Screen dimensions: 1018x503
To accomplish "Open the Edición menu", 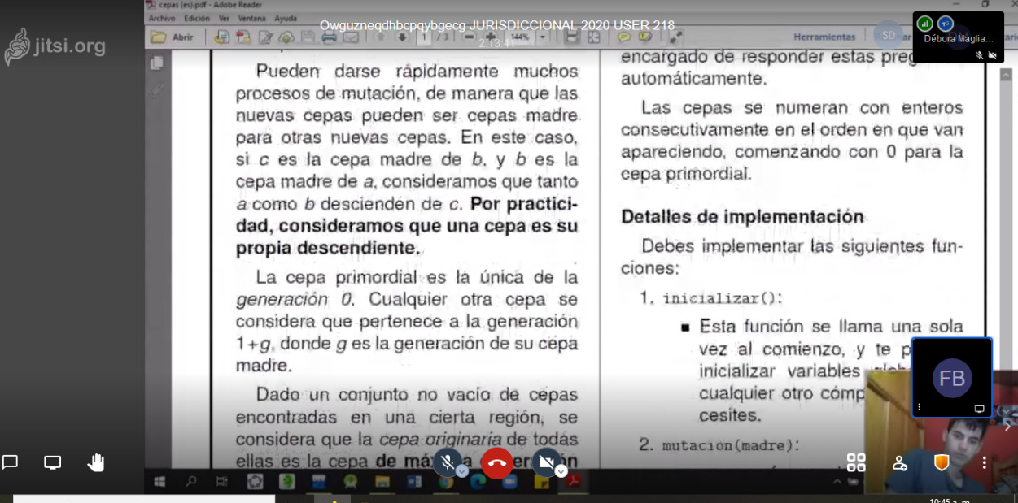I will [x=197, y=18].
